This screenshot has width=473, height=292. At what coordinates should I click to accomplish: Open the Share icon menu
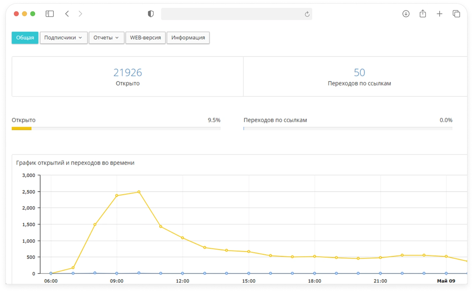[x=423, y=14]
